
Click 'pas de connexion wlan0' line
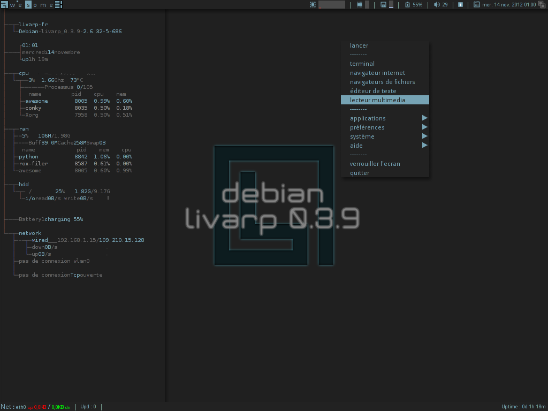tap(54, 261)
